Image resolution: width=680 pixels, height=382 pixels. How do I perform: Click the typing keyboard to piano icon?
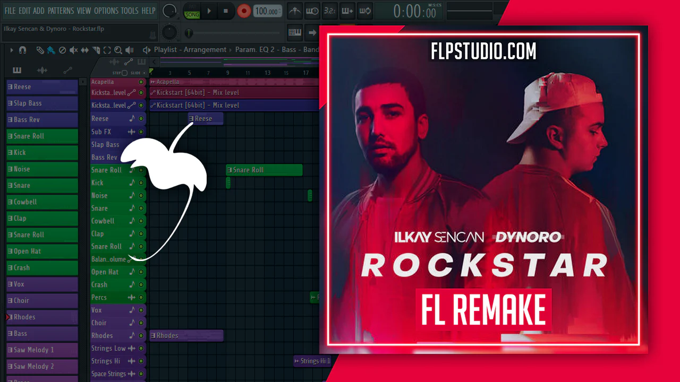(295, 32)
